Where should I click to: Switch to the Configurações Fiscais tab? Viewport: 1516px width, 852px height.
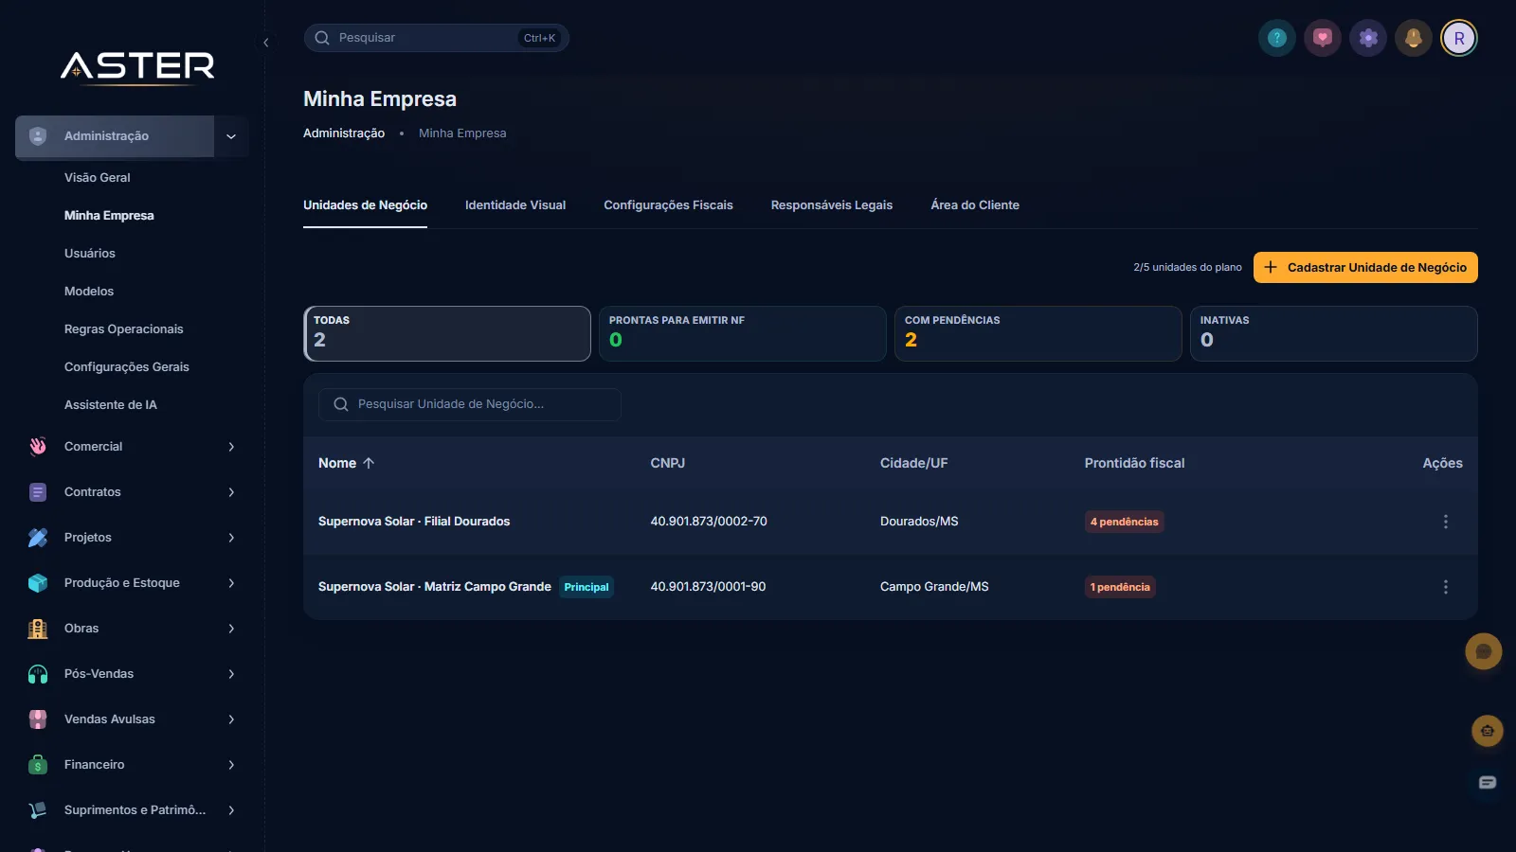click(x=668, y=204)
